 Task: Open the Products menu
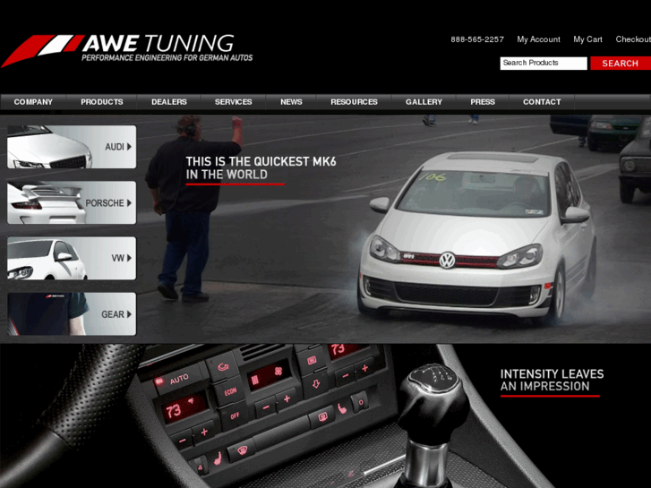[x=102, y=102]
